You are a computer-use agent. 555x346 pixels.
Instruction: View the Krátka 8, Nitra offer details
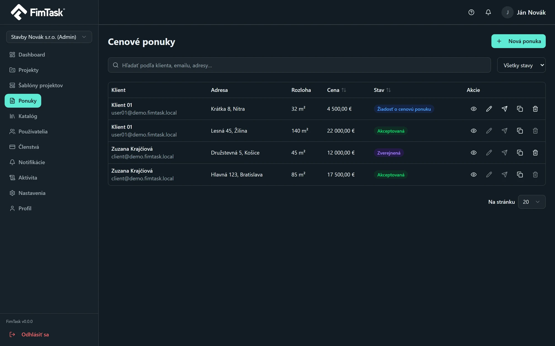pyautogui.click(x=474, y=109)
